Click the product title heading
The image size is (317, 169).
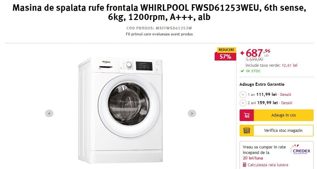(159, 13)
